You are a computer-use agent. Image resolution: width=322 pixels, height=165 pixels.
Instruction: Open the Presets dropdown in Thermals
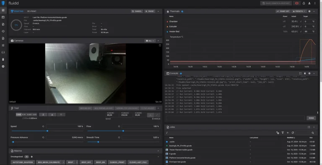pyautogui.click(x=299, y=11)
